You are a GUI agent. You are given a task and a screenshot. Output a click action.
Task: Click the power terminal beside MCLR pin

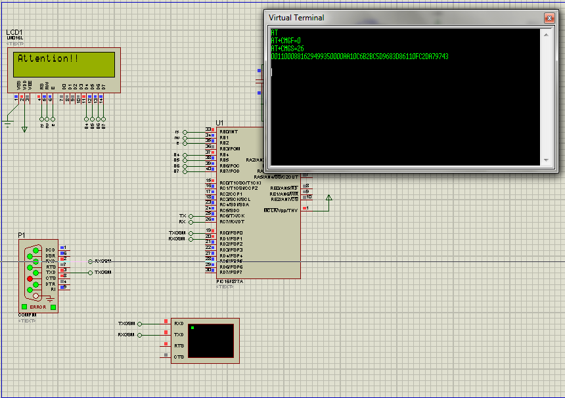click(328, 197)
